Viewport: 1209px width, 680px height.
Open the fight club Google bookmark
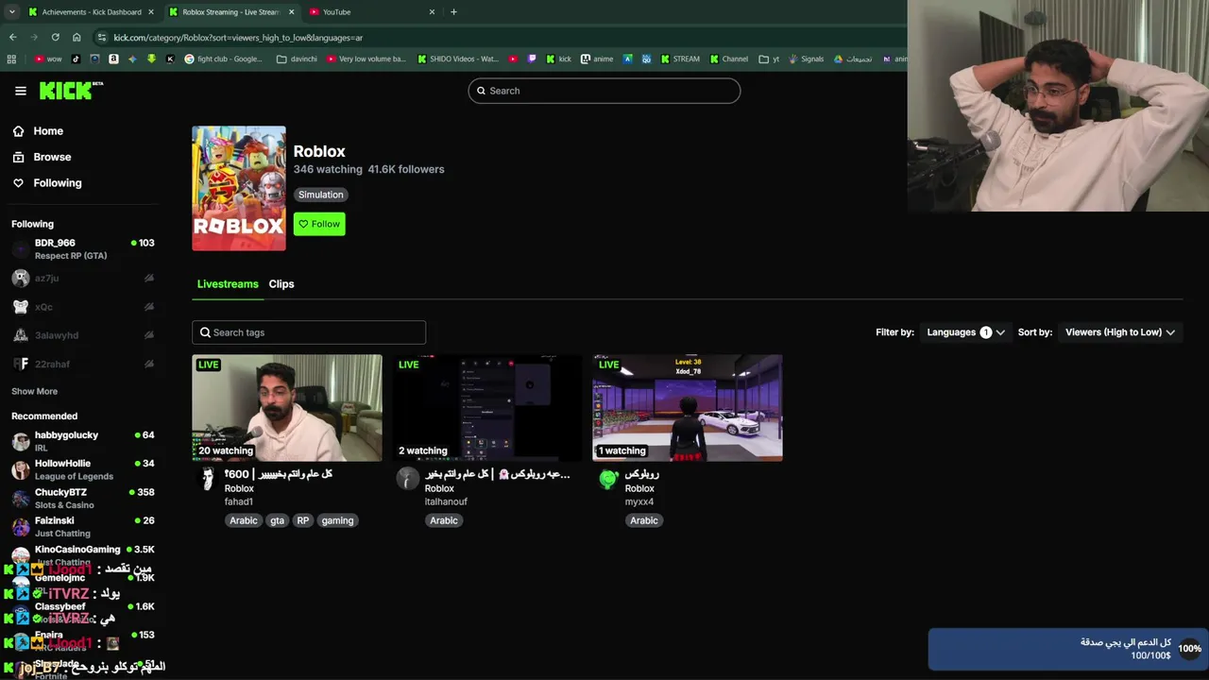pos(224,59)
